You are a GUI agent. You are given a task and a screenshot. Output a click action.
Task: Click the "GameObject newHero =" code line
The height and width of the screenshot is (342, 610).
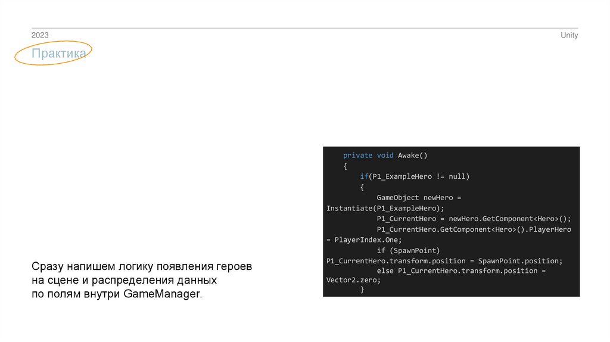click(x=419, y=197)
